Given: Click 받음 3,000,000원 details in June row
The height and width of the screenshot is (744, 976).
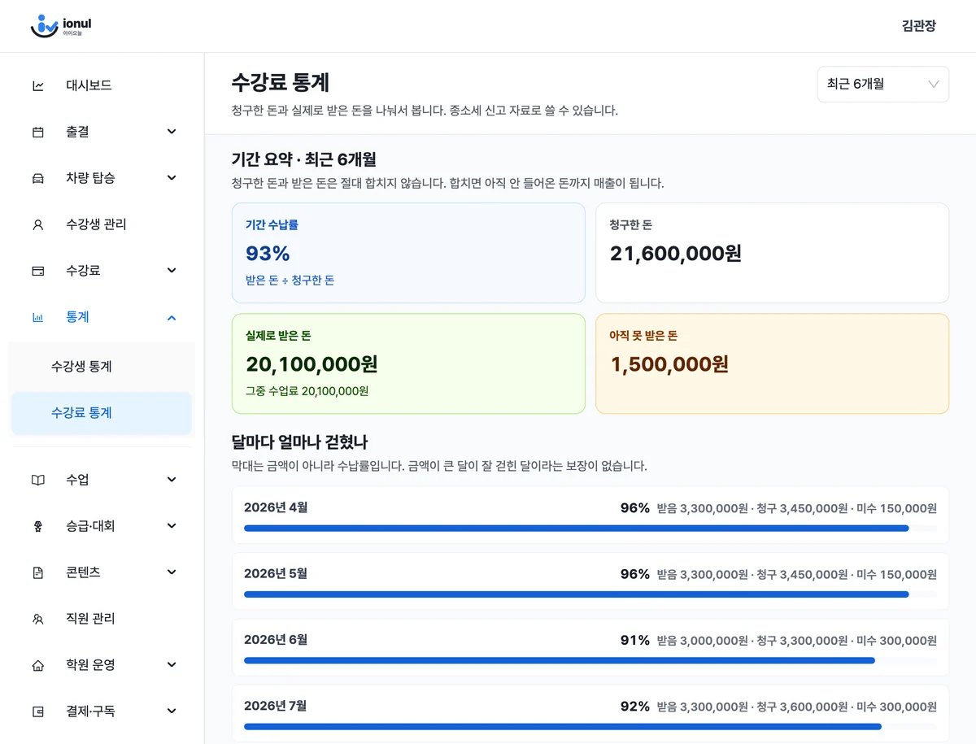Looking at the screenshot, I should pos(703,641).
